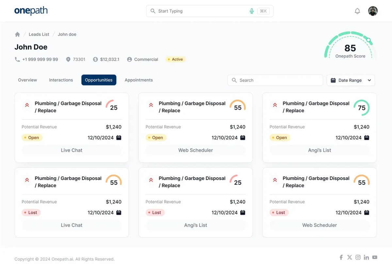
Task: Toggle the Active status badge
Action: (x=175, y=59)
